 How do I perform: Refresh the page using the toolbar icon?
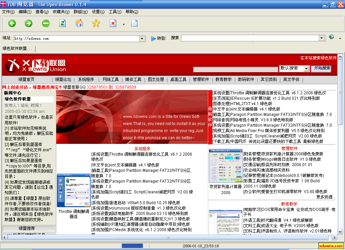62,23
